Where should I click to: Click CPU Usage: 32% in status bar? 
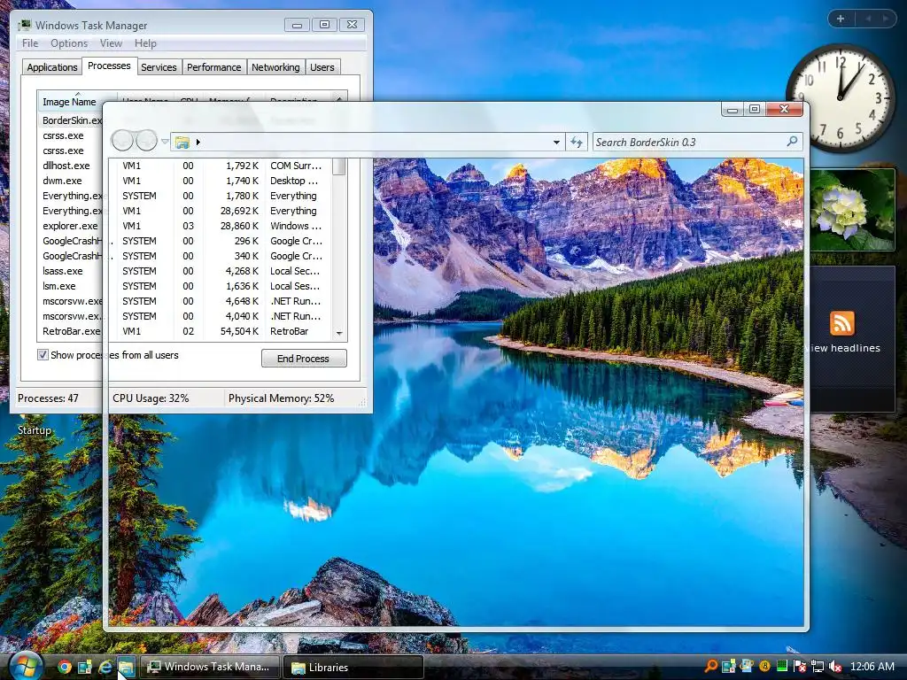pyautogui.click(x=151, y=398)
